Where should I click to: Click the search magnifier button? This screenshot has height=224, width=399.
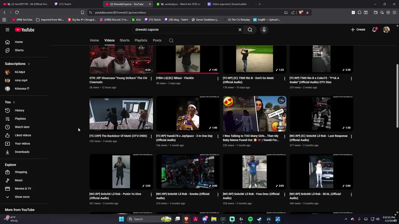point(250,30)
